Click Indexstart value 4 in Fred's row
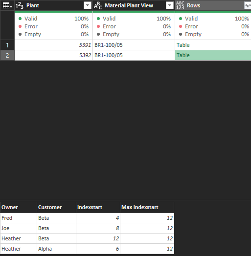 98,218
